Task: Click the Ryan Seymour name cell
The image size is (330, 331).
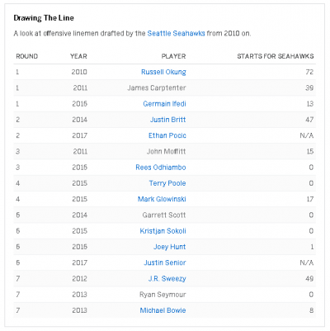Action: [163, 295]
